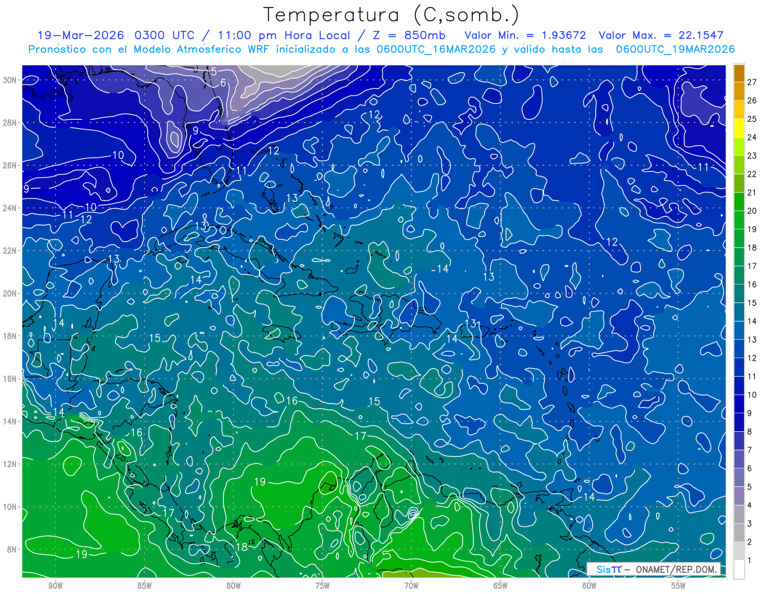Click the "Valor Min. = 1.93672" readout
The width and height of the screenshot is (769, 594).
525,35
